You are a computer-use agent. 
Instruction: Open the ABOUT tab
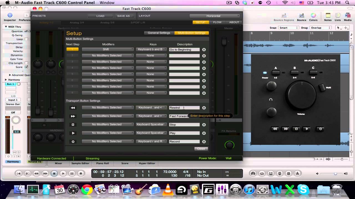(x=234, y=22)
